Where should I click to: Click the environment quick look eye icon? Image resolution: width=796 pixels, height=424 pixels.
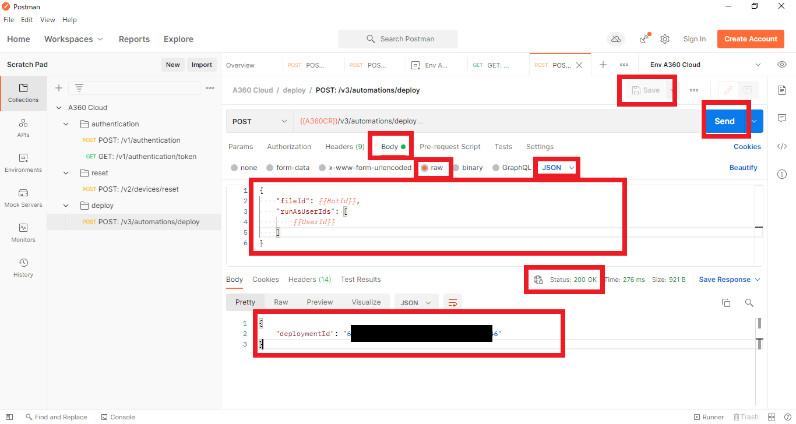pos(782,65)
